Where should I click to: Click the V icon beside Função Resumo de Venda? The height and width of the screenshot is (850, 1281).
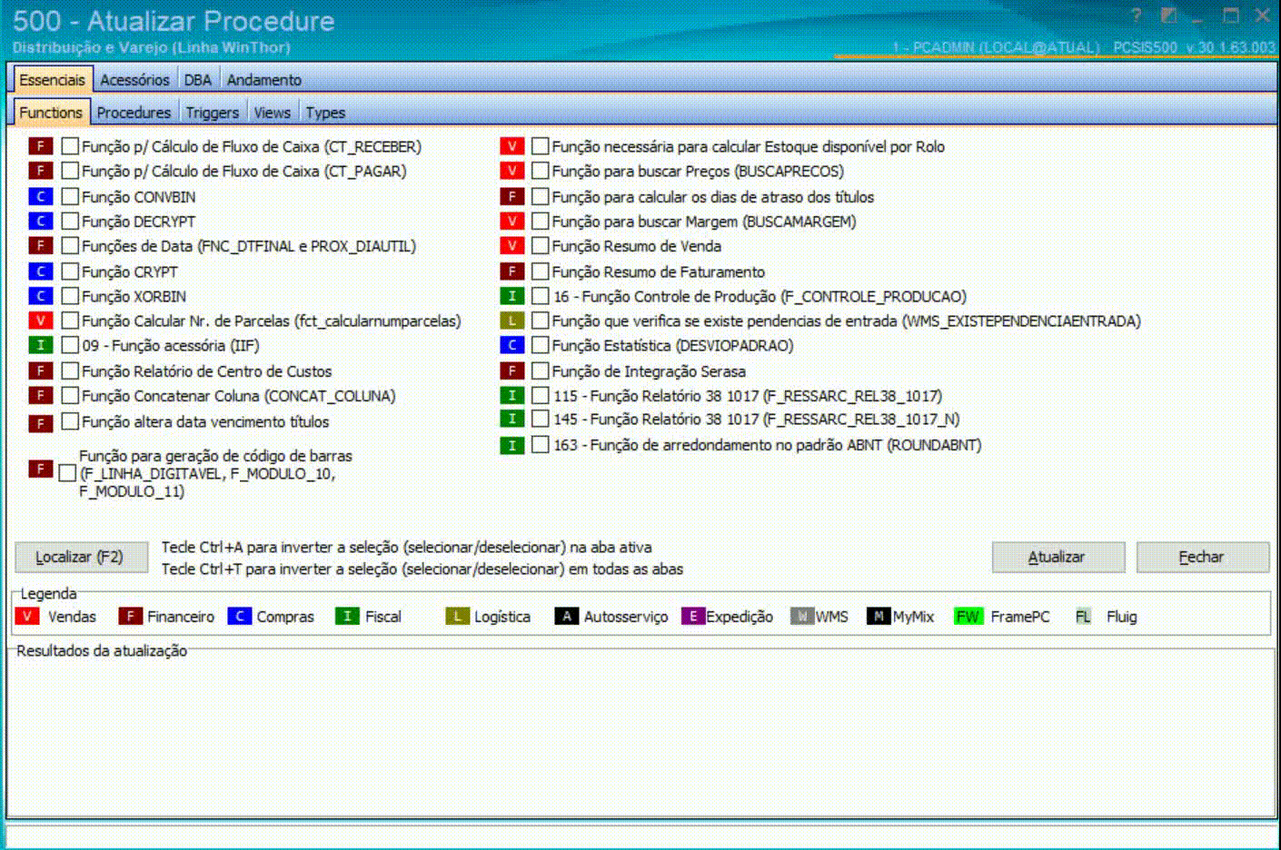pyautogui.click(x=512, y=245)
